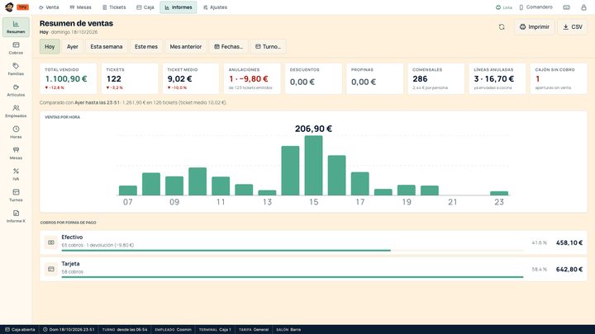The height and width of the screenshot is (334, 595).
Task: Click the Imprimir button
Action: (535, 27)
